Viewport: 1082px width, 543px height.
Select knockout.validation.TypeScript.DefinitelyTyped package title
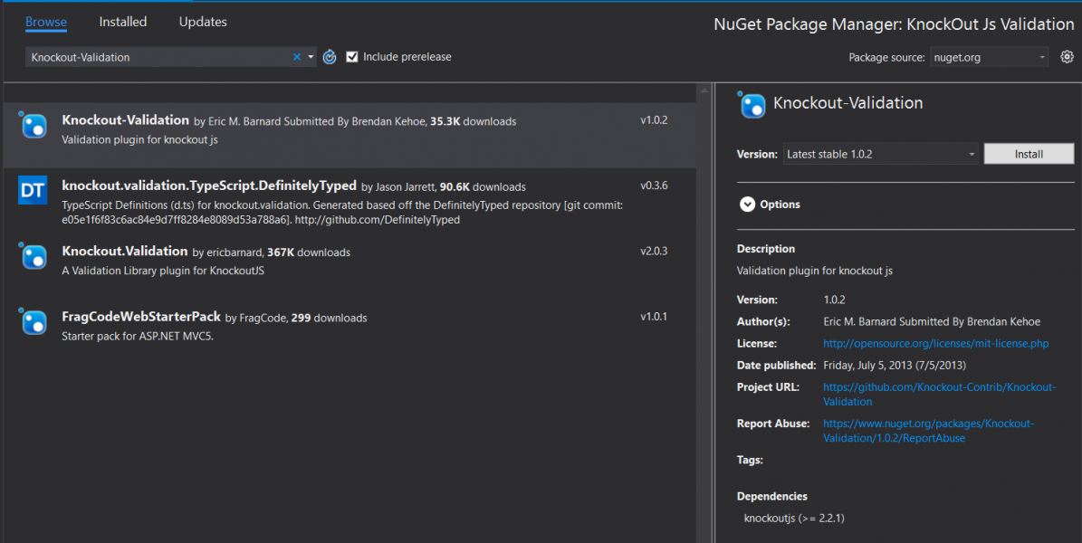tap(209, 186)
